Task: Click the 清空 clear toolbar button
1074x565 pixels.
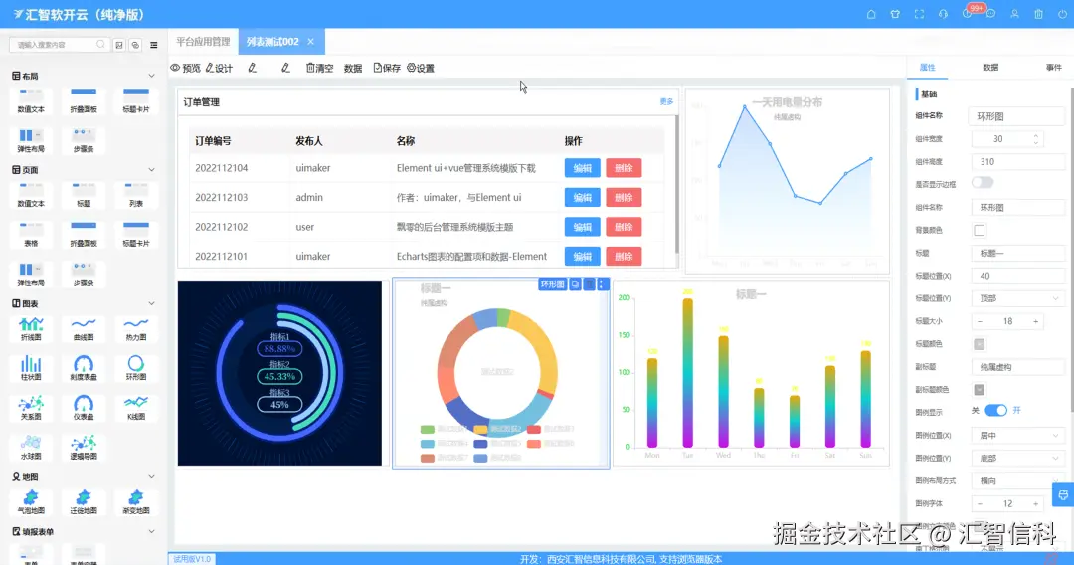Action: tap(320, 68)
